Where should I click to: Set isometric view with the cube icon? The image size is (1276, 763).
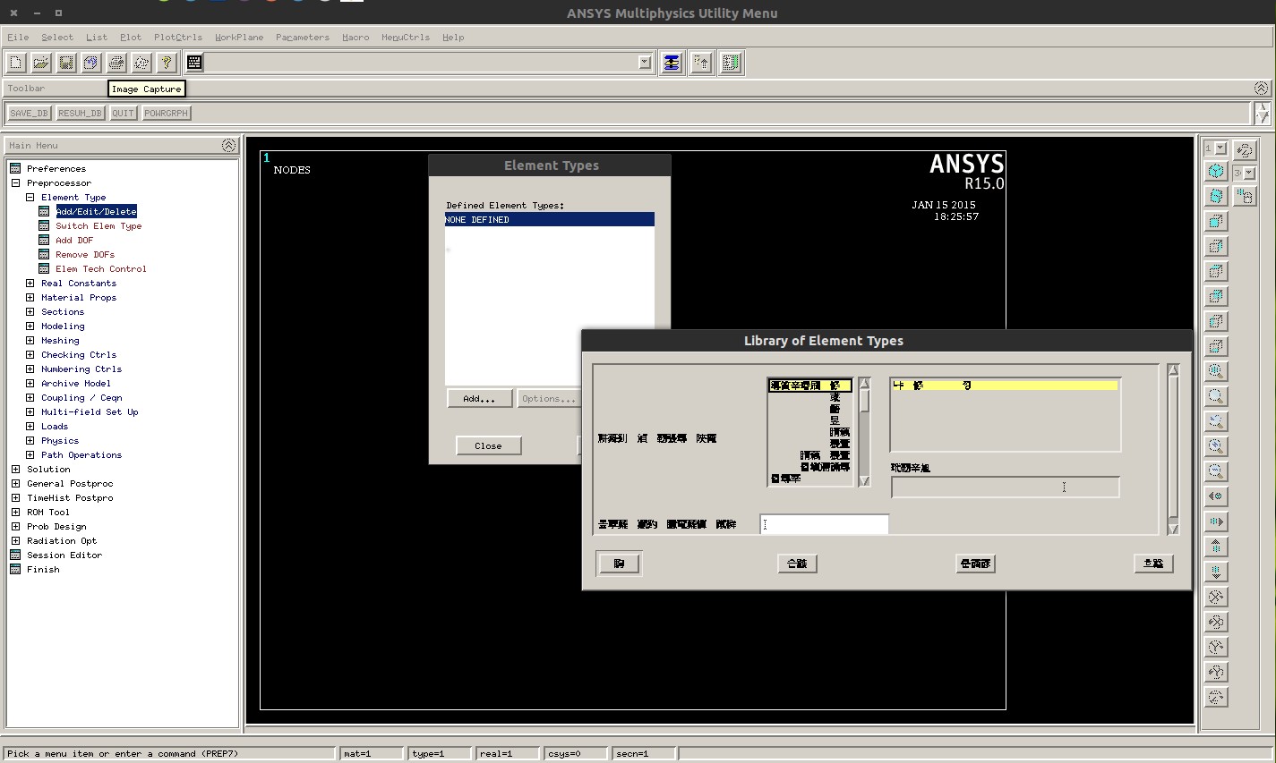[1216, 171]
